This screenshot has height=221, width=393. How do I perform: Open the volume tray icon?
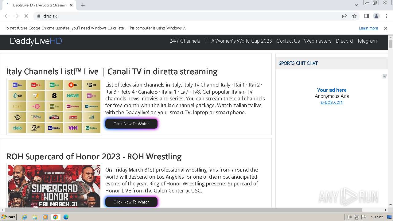tap(349, 217)
